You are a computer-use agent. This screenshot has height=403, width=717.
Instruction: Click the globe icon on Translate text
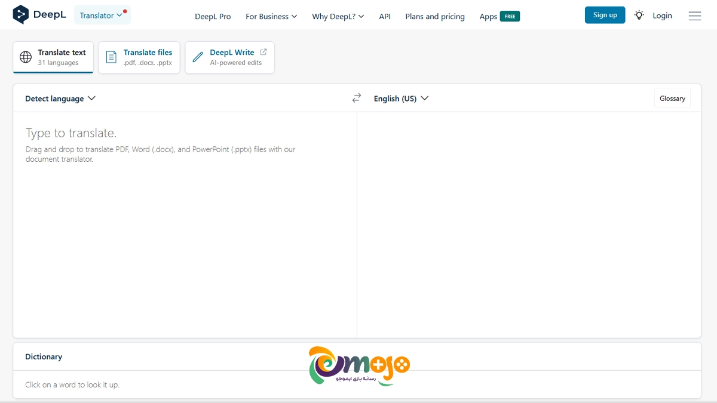26,57
